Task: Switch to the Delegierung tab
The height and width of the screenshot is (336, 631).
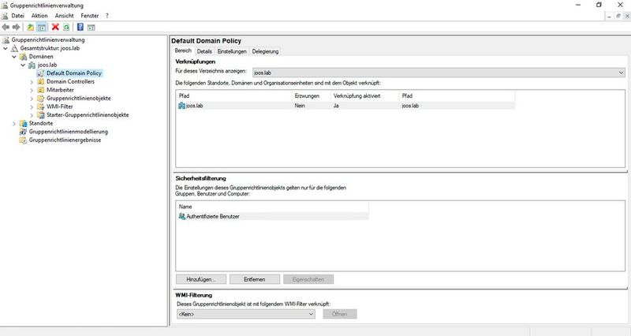Action: click(265, 51)
